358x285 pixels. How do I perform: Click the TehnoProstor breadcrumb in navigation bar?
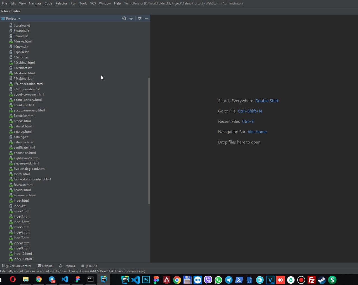[10, 11]
